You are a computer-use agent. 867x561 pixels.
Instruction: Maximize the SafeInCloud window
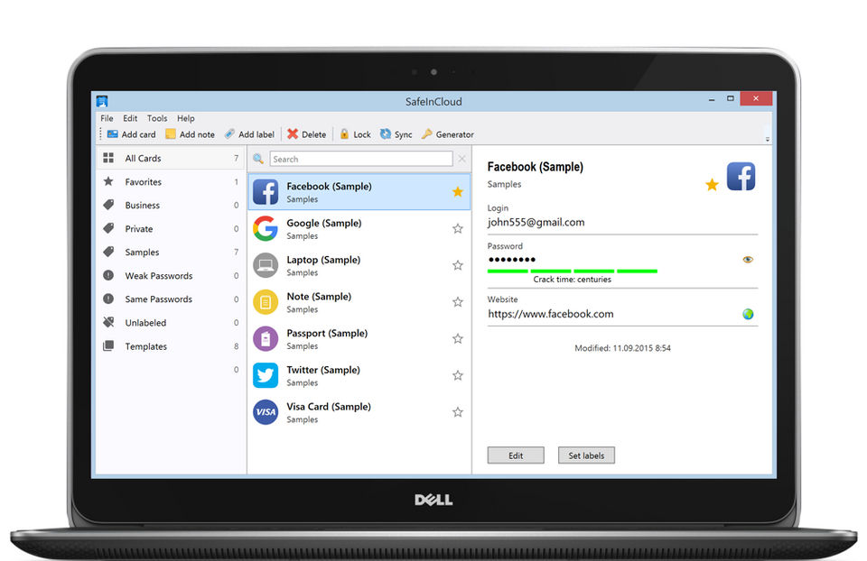pyautogui.click(x=731, y=99)
